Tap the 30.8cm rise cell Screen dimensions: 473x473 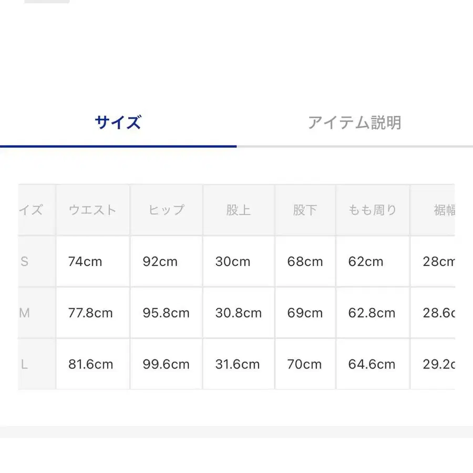[238, 313]
